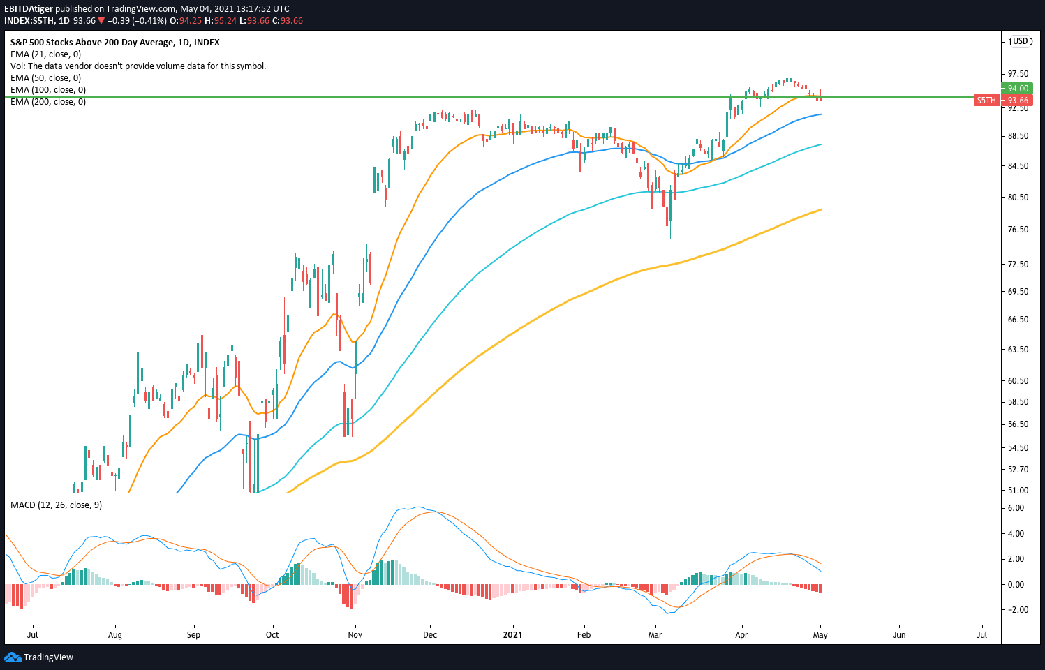Select the EMA (100, close, 0) legend
The image size is (1045, 670).
click(48, 90)
